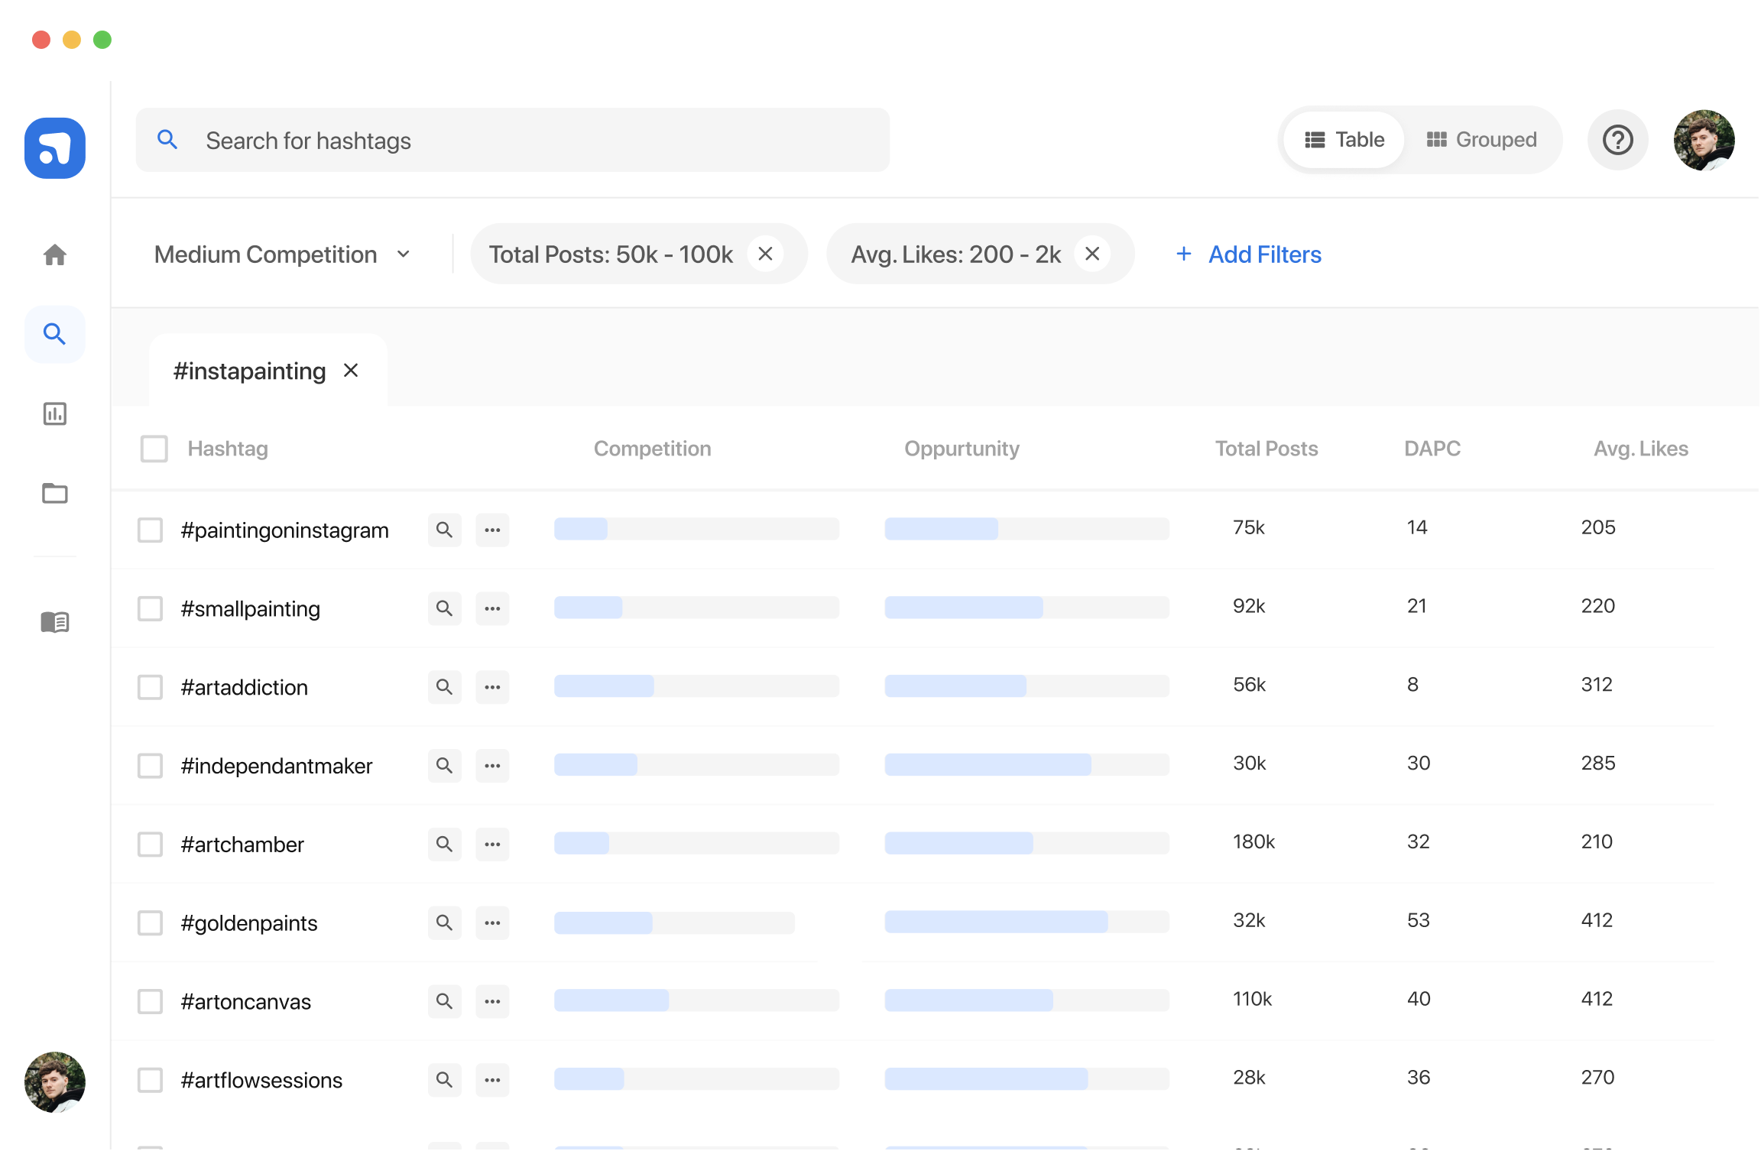Open the Folders section in the sidebar
Viewport: 1761px width, 1151px height.
pos(54,494)
